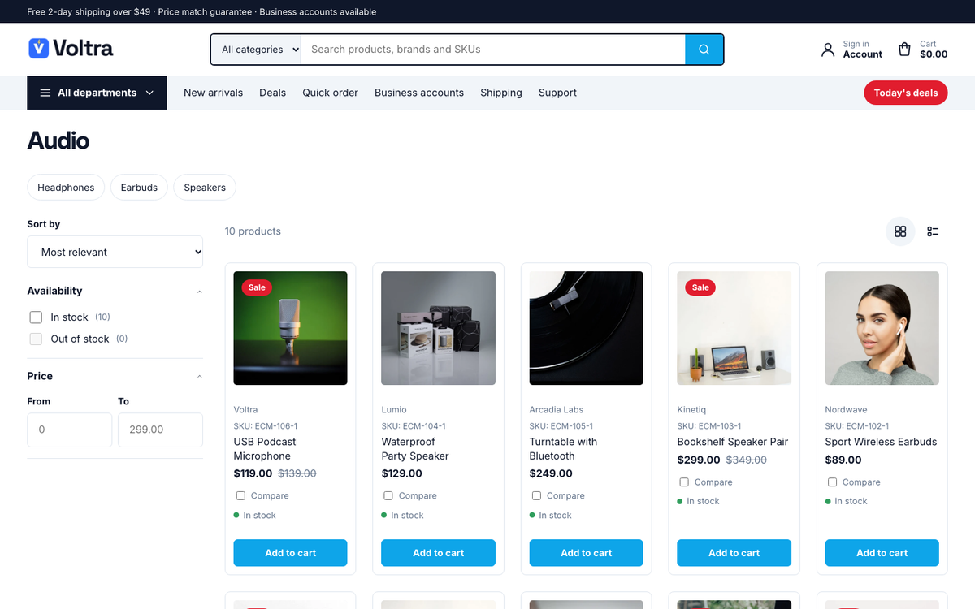Filter by Headphones
This screenshot has height=609, width=975.
point(66,188)
